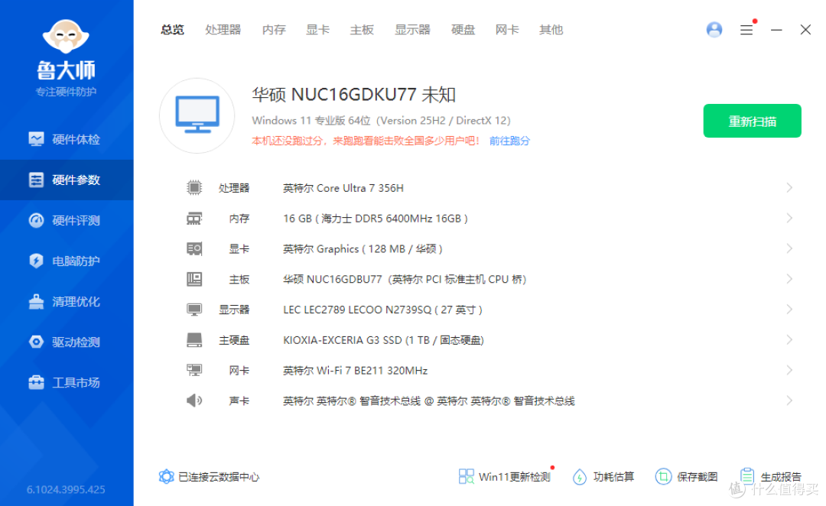Click the 主板 motherboard icon
Screen dimensions: 826x506
click(193, 279)
